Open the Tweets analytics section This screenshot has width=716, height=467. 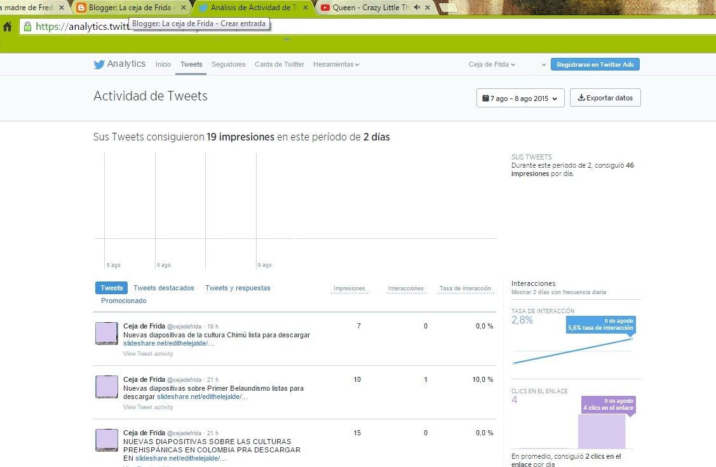191,64
